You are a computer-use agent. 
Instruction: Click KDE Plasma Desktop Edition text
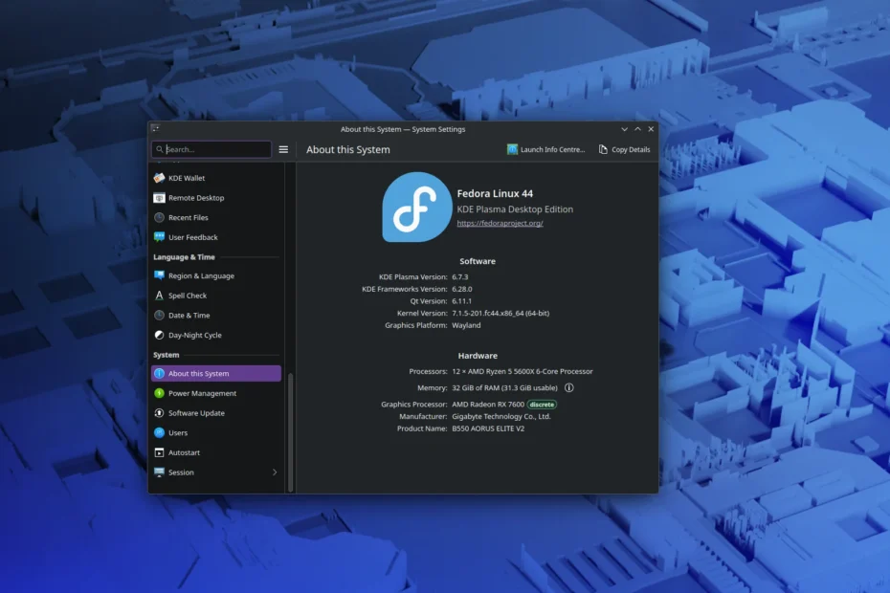point(515,209)
